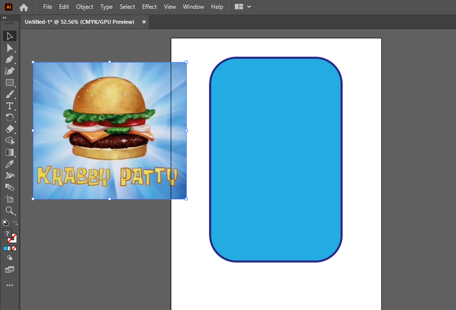Image resolution: width=456 pixels, height=310 pixels.
Task: Close the Untitled-1 document tab
Action: [x=144, y=22]
